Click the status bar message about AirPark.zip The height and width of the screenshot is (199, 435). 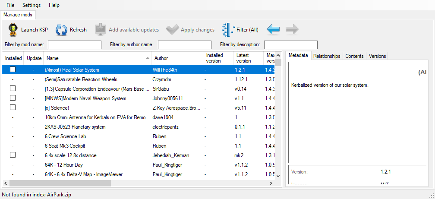click(36, 195)
